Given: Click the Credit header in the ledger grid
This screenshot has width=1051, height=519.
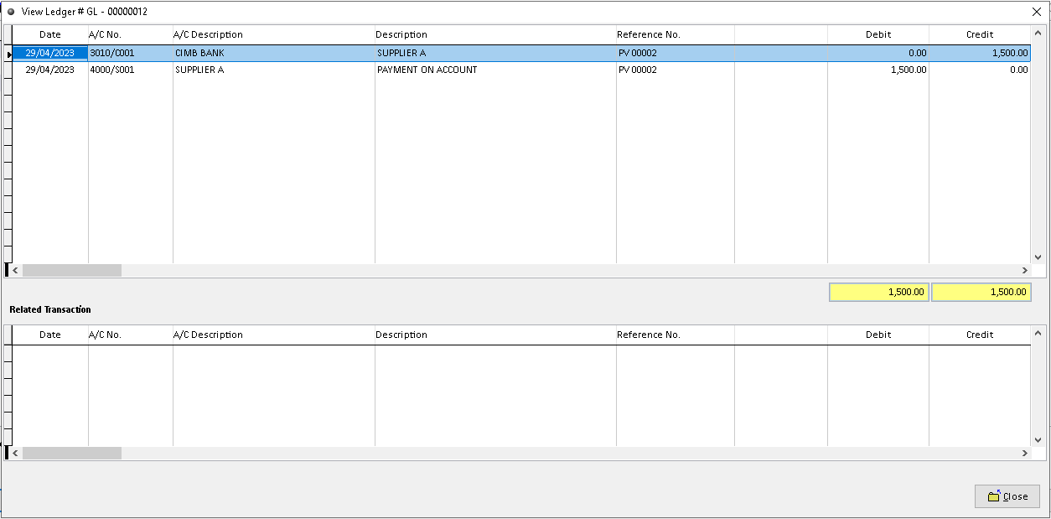Looking at the screenshot, I should [x=980, y=34].
